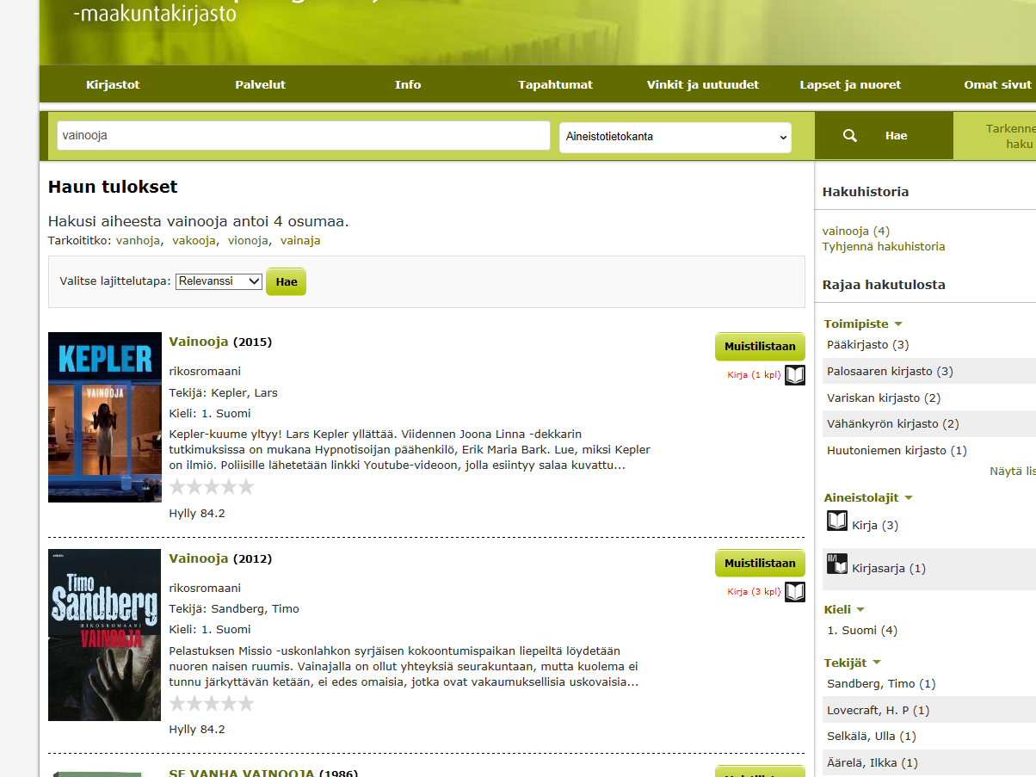Image resolution: width=1036 pixels, height=777 pixels.
Task: Filter by author Lovecraft, H. P (1)
Action: click(879, 710)
